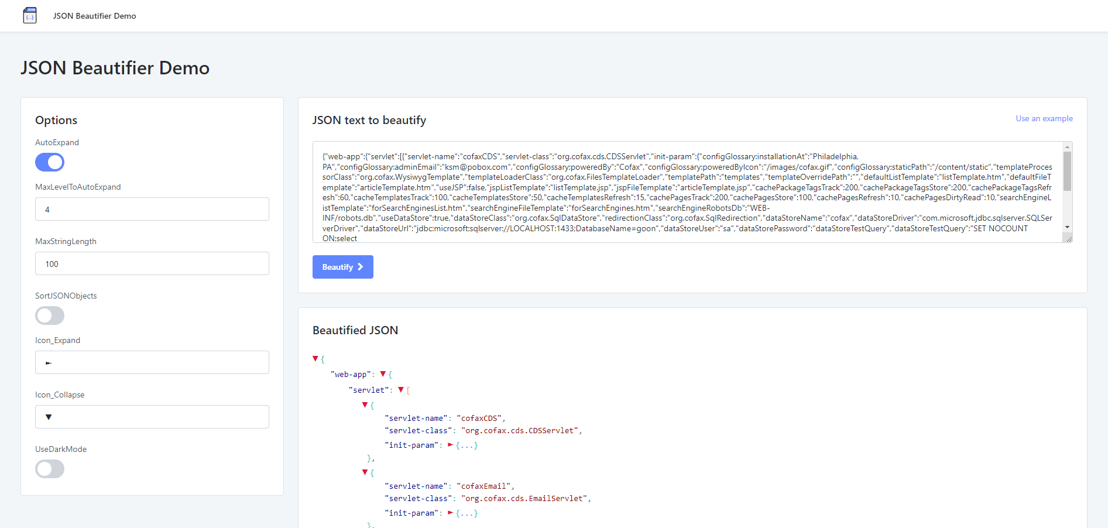This screenshot has height=528, width=1108.
Task: Collapse the cofaxCDS servlet object triangle
Action: (365, 405)
